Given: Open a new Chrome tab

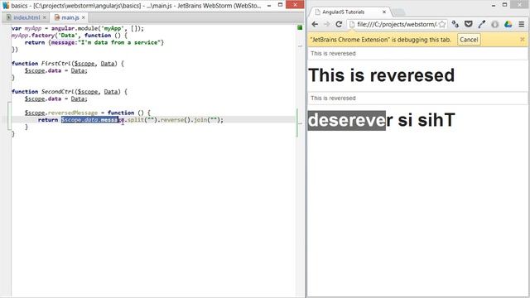Looking at the screenshot, I should pyautogui.click(x=398, y=12).
